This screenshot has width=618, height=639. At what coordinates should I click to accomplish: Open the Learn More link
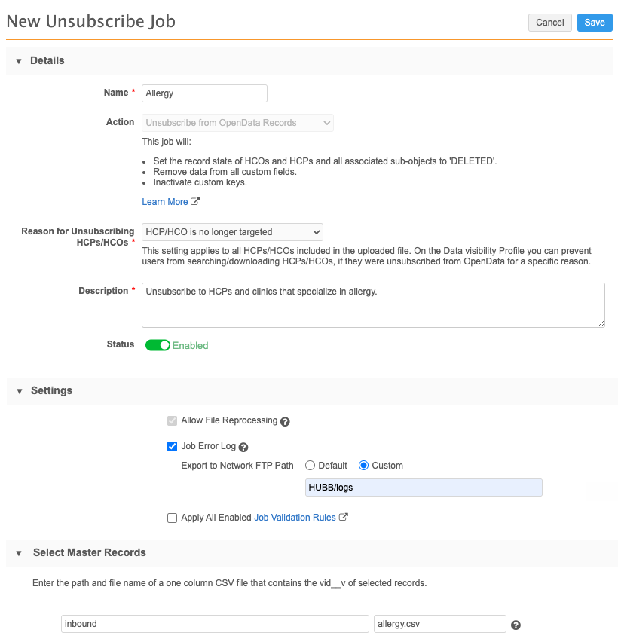tap(165, 202)
